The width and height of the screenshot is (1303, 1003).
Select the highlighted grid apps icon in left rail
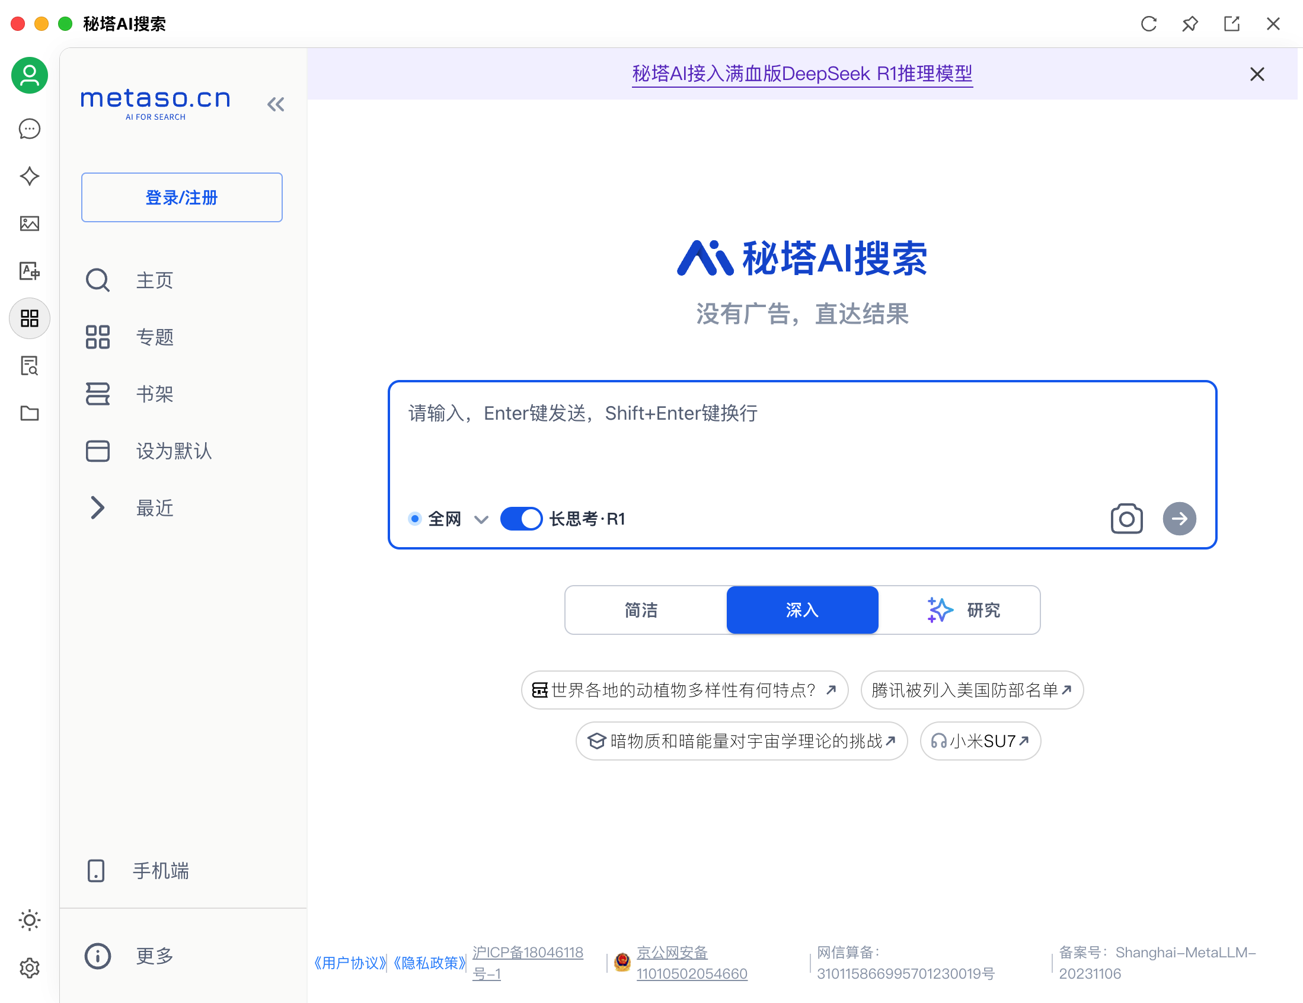[29, 318]
